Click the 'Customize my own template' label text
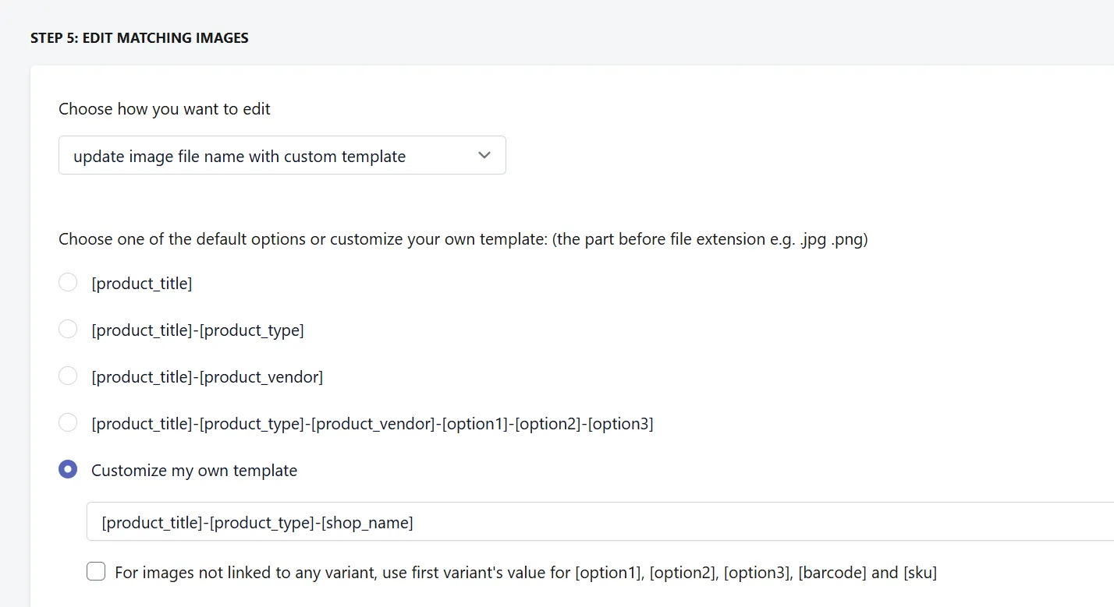 point(194,470)
